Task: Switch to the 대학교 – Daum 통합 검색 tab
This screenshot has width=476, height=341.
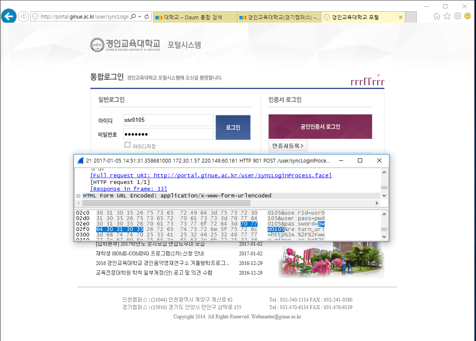Action: (195, 17)
